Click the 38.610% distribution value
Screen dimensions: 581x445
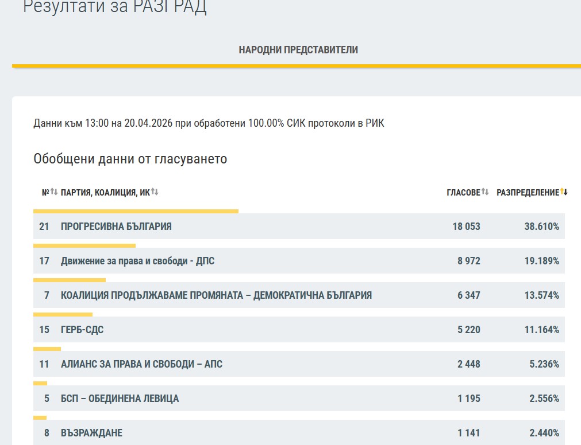541,227
